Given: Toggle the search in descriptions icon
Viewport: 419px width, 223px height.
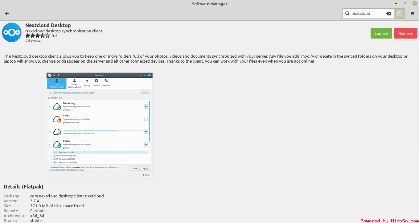Looking at the screenshot, I should 399,14.
